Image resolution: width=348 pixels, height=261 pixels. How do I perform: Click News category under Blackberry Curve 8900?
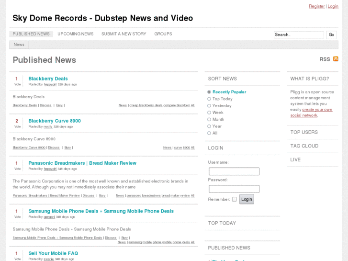[x=167, y=148]
